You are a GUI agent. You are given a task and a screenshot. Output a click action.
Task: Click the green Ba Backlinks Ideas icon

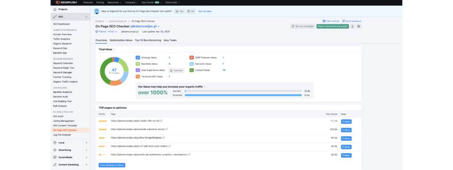[x=138, y=64]
